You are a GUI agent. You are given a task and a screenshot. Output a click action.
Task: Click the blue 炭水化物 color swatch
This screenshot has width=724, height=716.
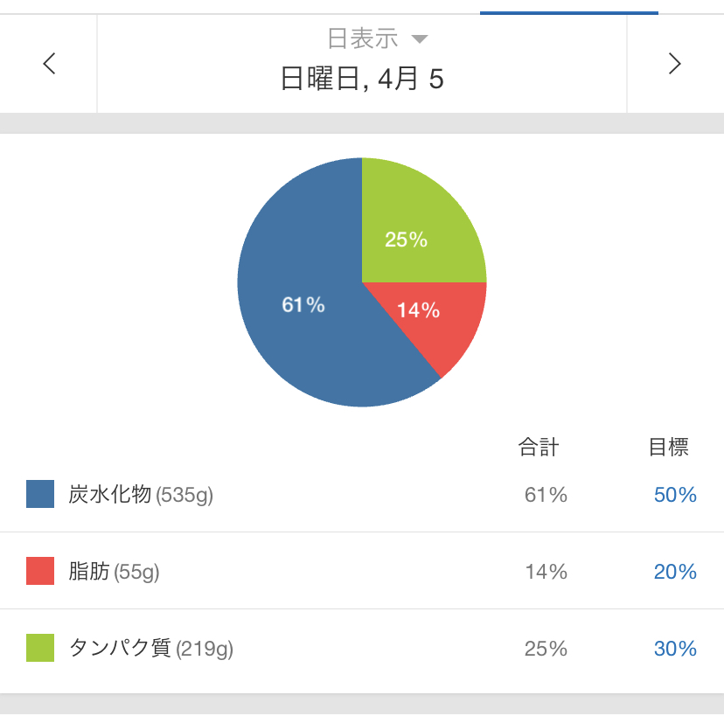[x=40, y=494]
